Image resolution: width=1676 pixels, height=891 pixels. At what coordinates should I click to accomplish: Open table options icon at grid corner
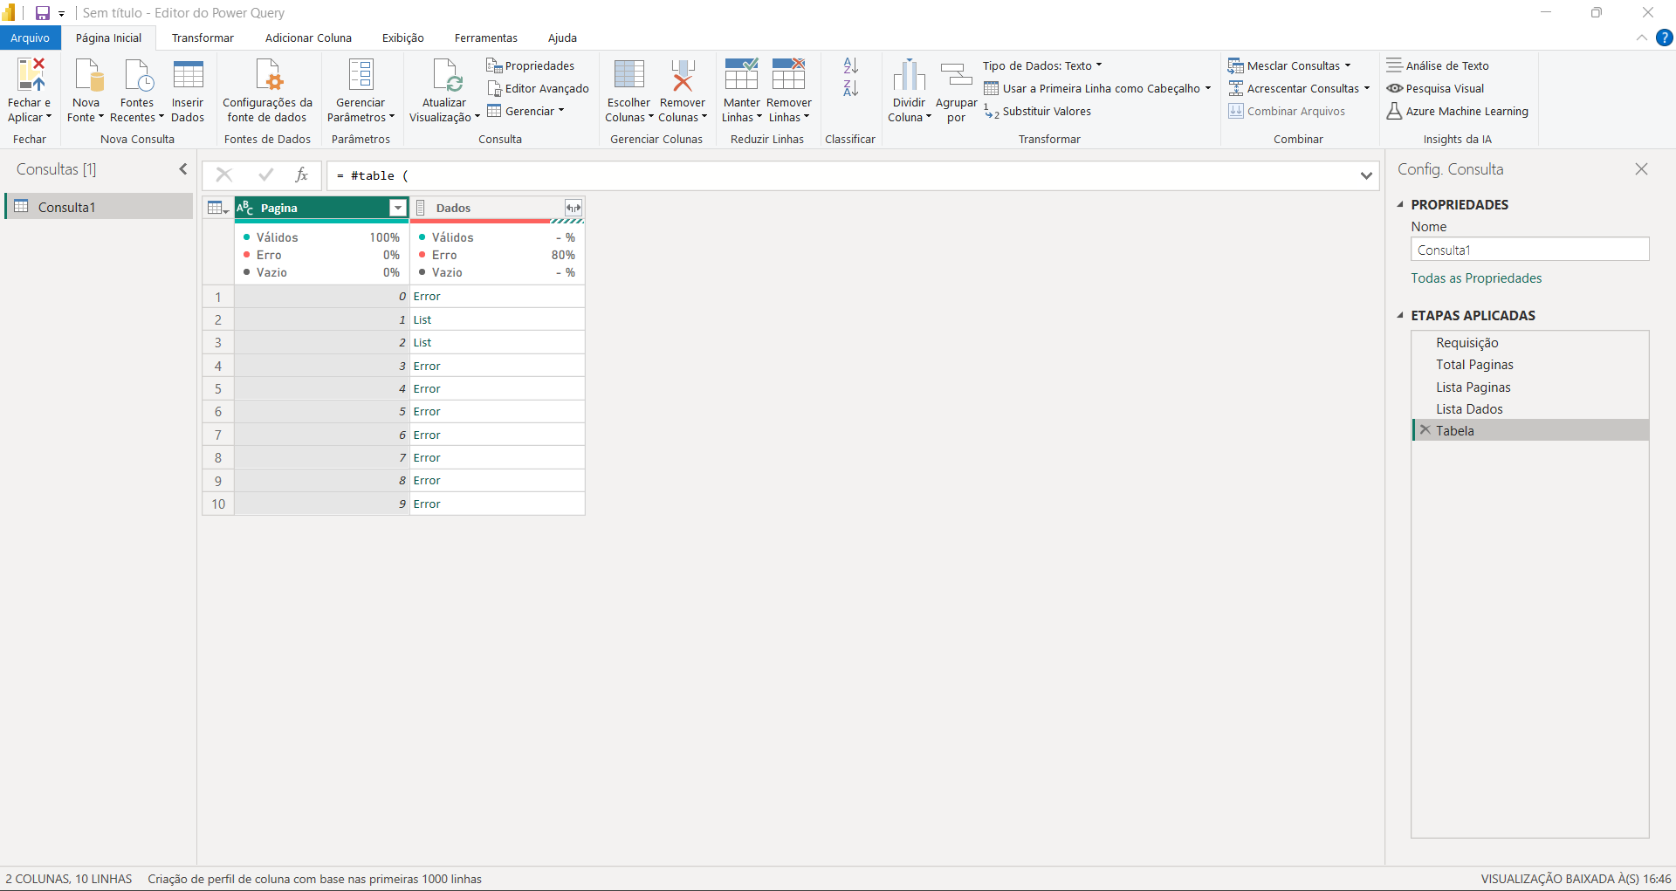click(218, 208)
